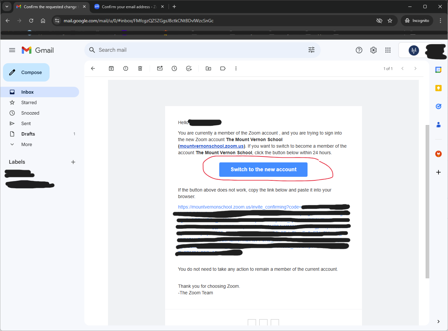Switch to 'Confirm the requested change' tab
This screenshot has height=331, width=448.
[x=51, y=7]
